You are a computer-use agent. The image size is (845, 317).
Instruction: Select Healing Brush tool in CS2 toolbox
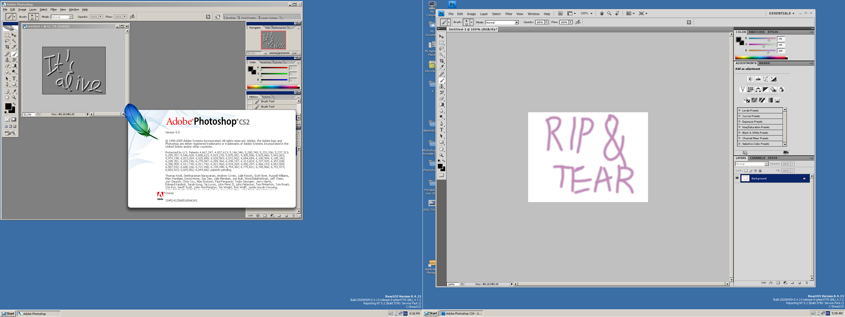[7, 54]
